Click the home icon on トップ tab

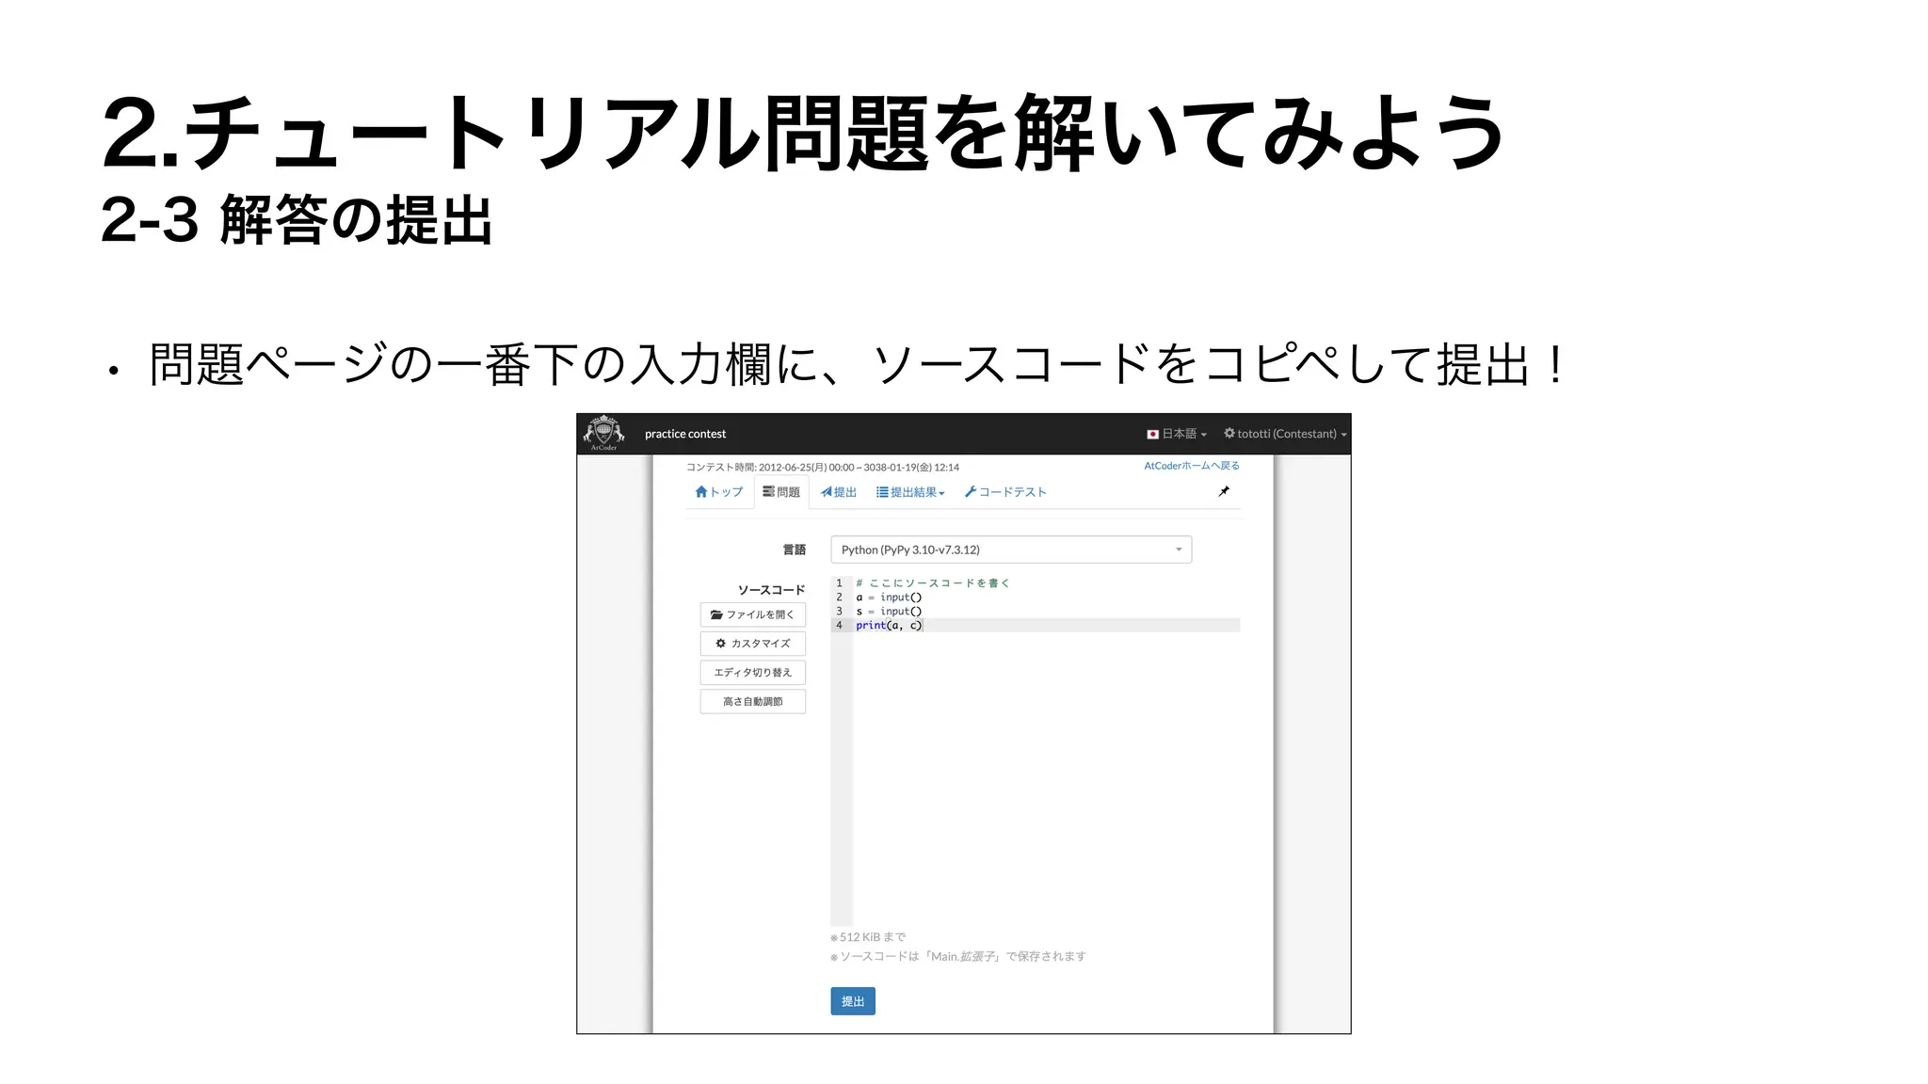[x=701, y=492]
